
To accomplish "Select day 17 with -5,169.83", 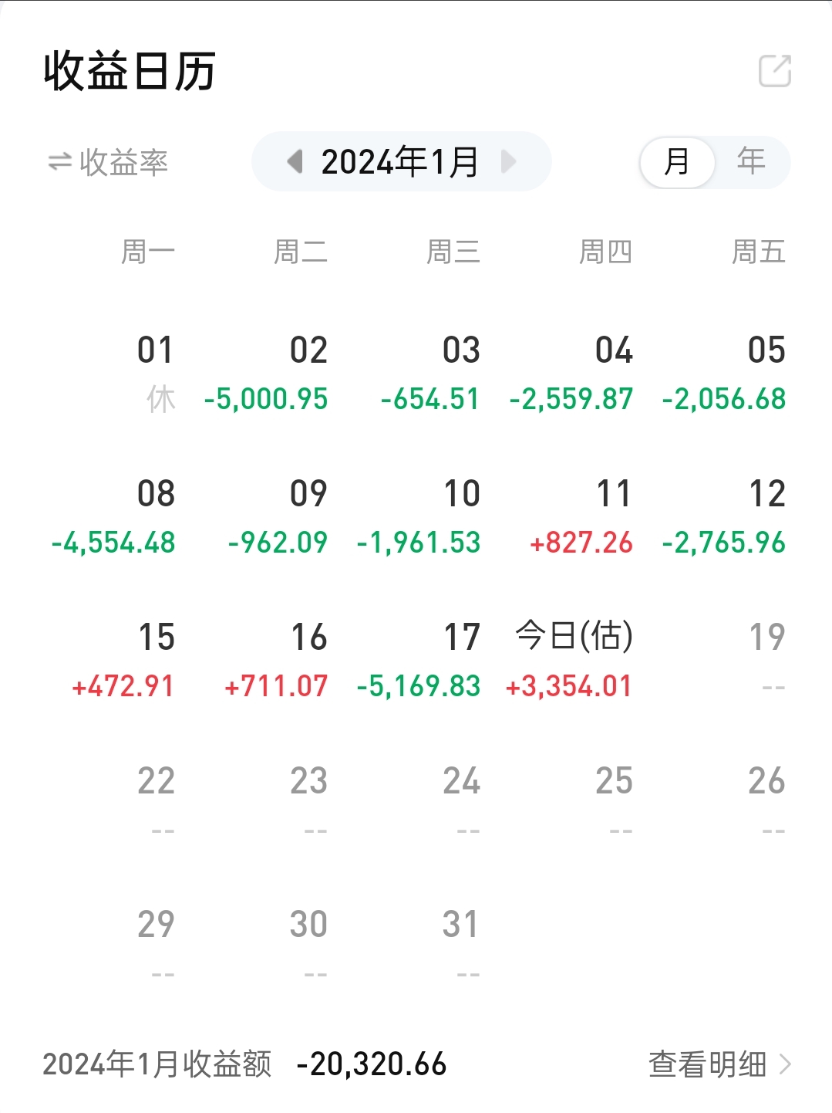I will 420,661.
